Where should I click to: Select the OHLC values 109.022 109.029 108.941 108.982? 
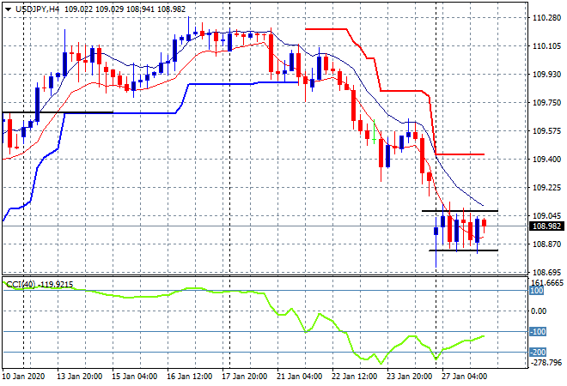125,9
